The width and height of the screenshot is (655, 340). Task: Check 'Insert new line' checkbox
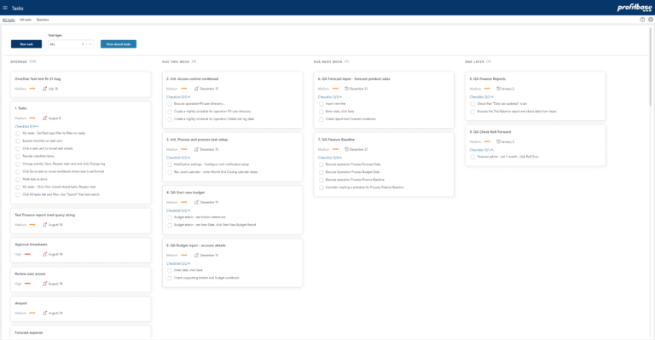(x=322, y=104)
